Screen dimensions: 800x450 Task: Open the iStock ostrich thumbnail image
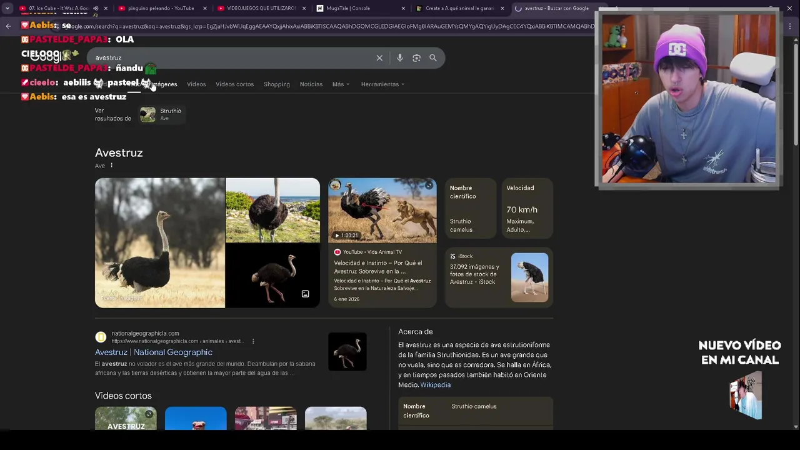tap(529, 277)
